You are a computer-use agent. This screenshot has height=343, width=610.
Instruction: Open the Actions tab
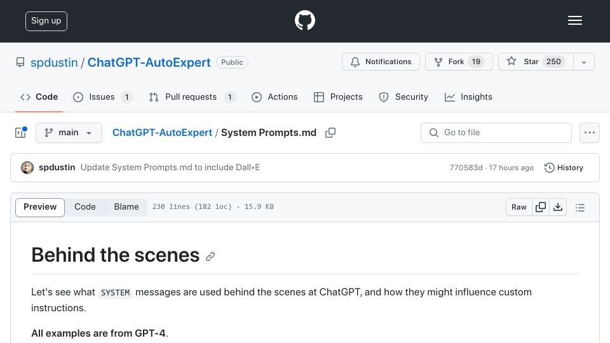[274, 97]
